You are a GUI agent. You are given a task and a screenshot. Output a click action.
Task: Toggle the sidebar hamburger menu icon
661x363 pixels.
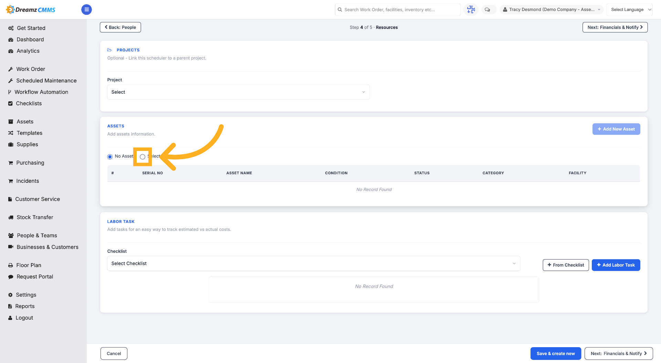point(86,10)
